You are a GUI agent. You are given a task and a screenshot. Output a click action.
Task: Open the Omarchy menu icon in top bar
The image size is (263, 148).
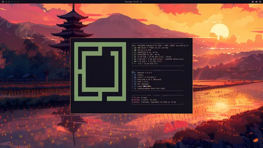(x=3, y=2)
